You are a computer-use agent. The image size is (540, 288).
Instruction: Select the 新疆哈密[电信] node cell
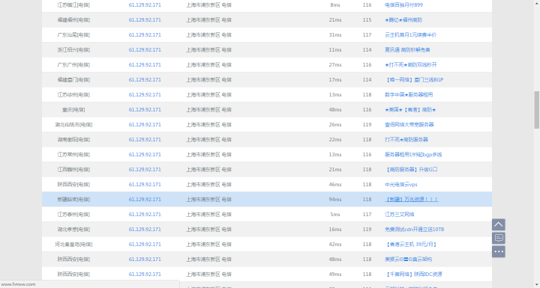(73, 199)
